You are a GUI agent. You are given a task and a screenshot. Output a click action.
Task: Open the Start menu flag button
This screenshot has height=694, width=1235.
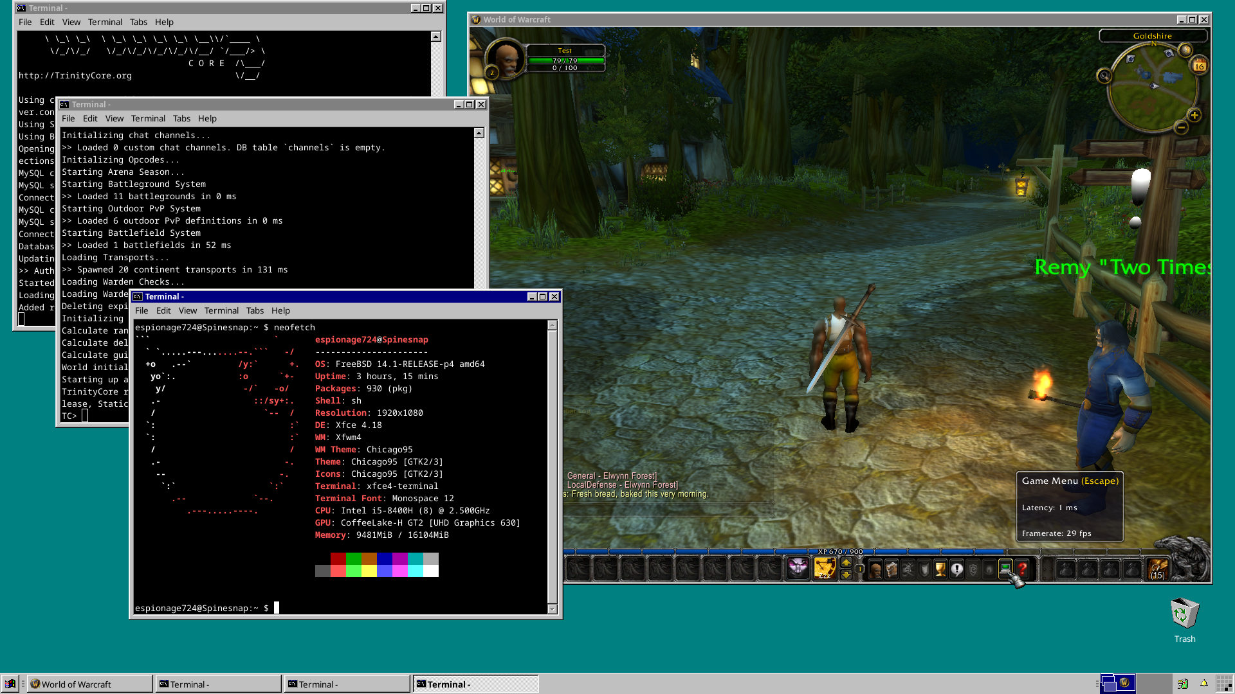(x=10, y=684)
